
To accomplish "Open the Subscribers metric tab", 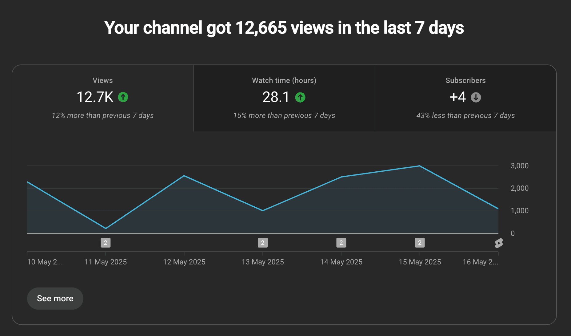I will point(466,98).
